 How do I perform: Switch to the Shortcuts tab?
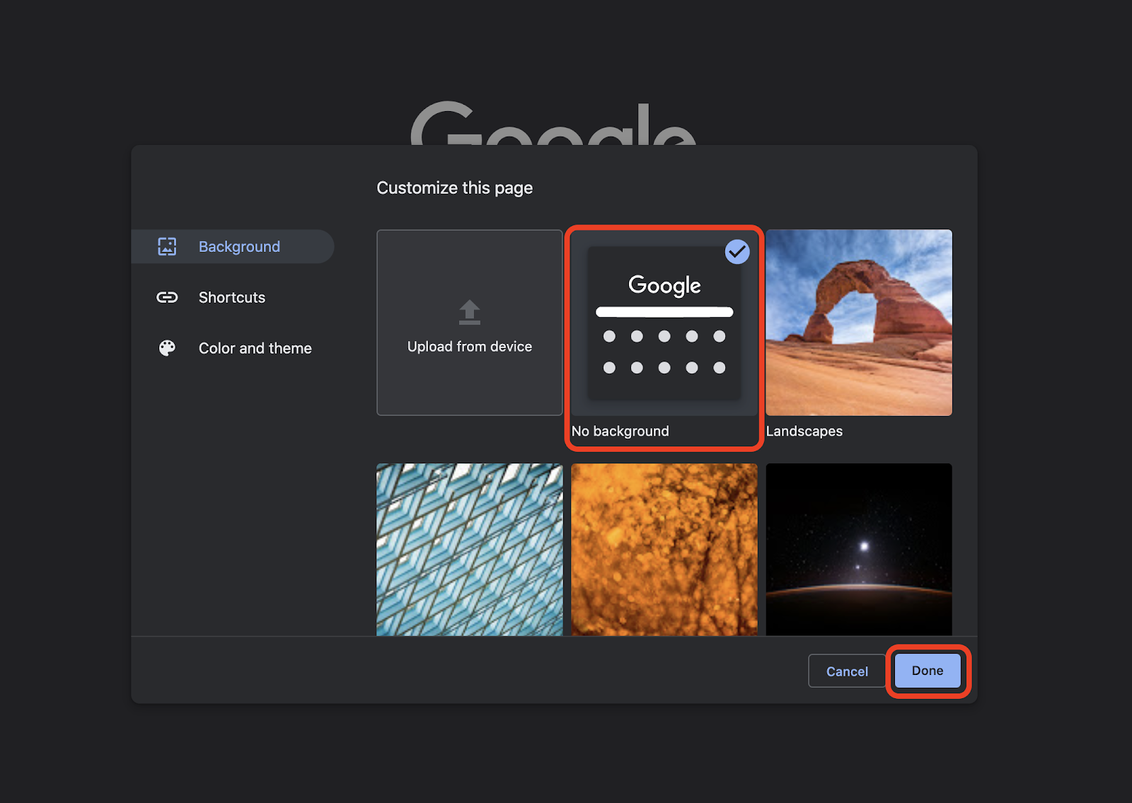coord(233,297)
